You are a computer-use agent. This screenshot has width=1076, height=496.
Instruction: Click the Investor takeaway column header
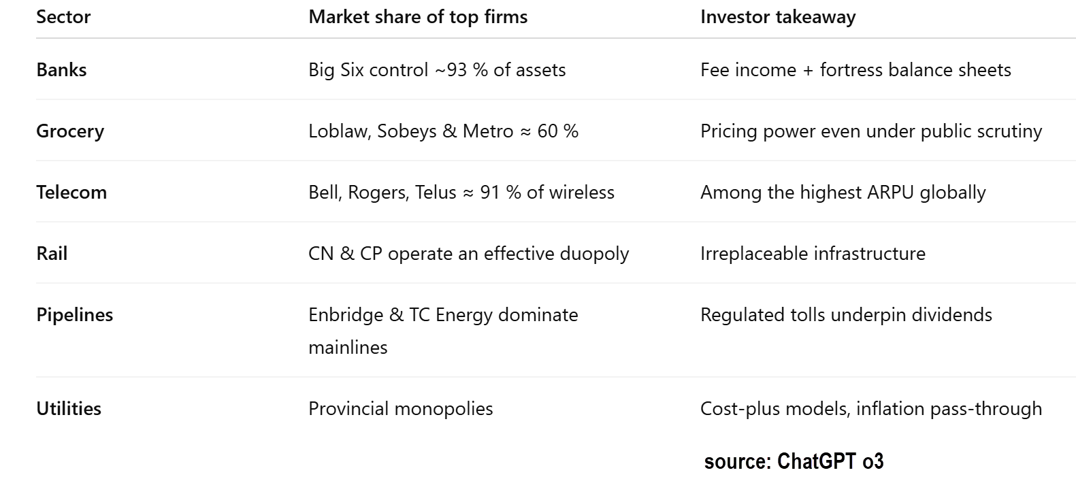click(x=778, y=17)
